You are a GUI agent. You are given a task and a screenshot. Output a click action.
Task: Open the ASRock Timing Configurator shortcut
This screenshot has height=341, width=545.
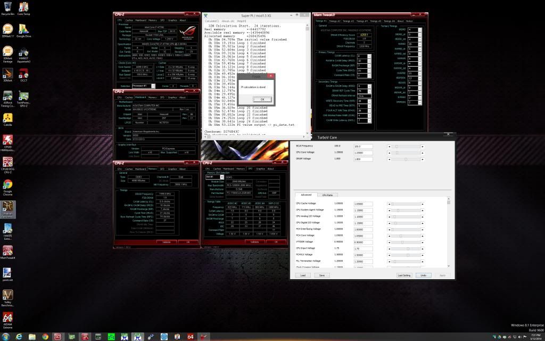coord(7,99)
